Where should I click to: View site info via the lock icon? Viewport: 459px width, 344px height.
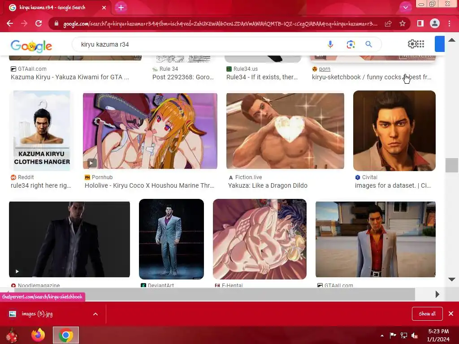click(56, 23)
